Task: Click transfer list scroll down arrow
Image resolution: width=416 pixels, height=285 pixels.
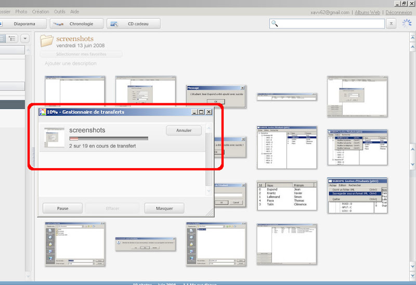Action: 209,191
